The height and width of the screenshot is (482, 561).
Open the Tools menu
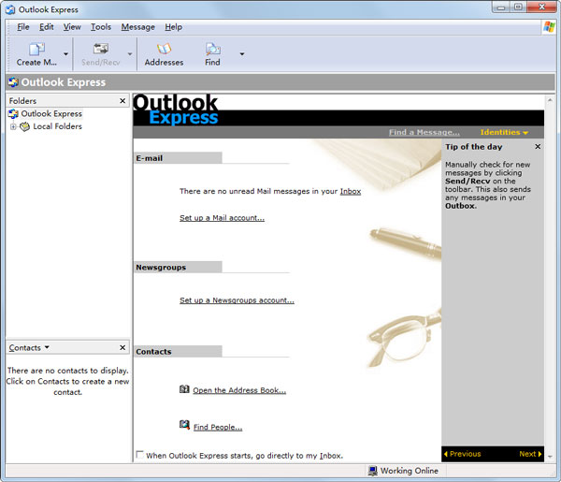[101, 27]
